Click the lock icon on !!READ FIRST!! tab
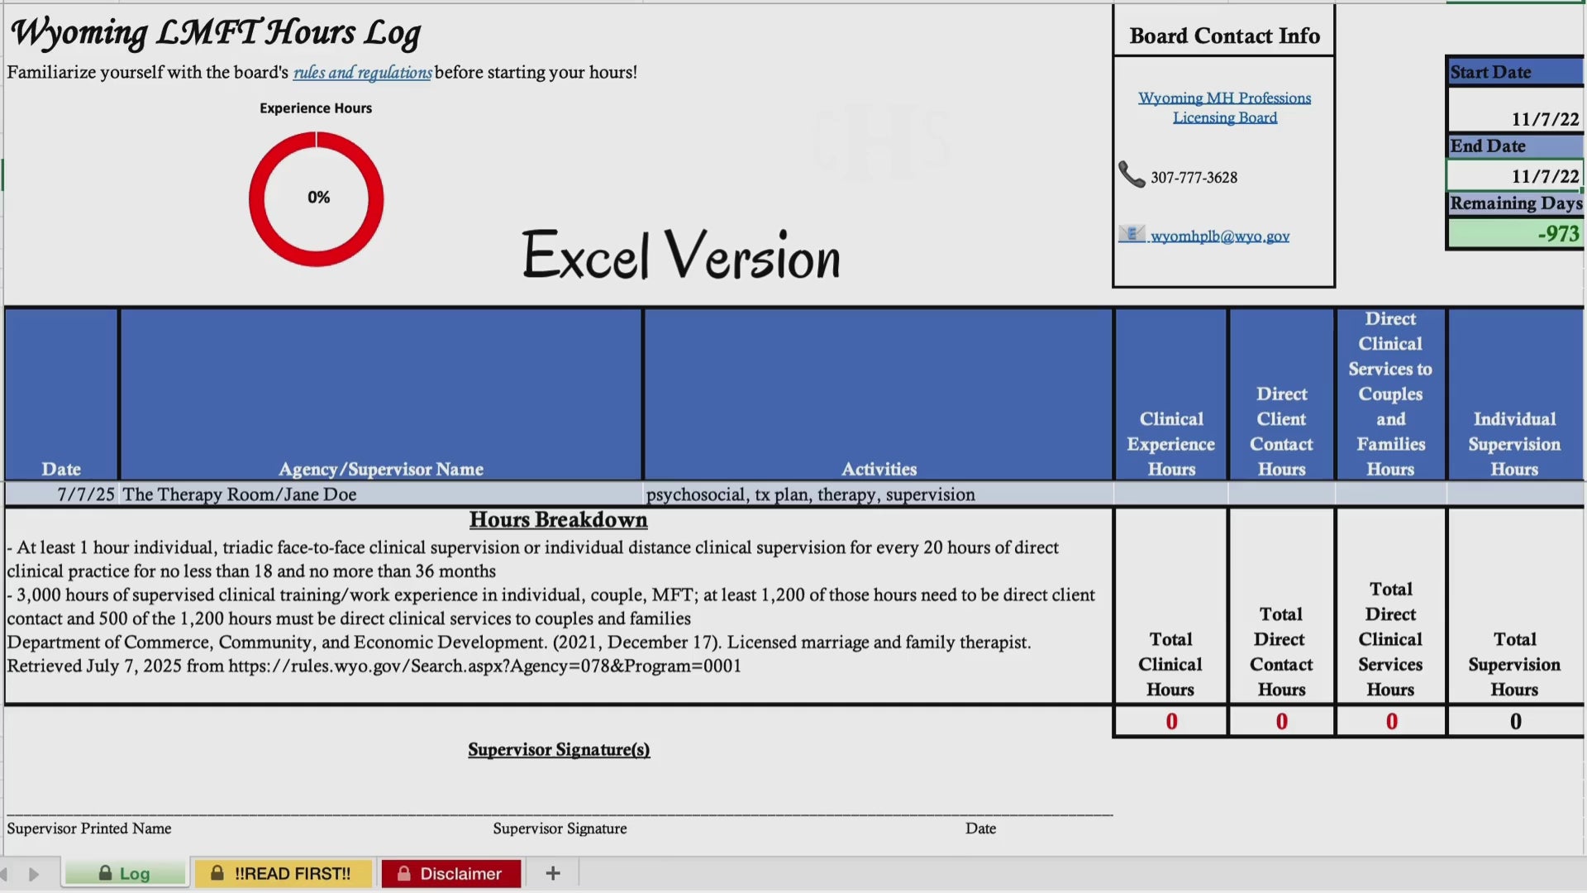The height and width of the screenshot is (893, 1587). (217, 873)
